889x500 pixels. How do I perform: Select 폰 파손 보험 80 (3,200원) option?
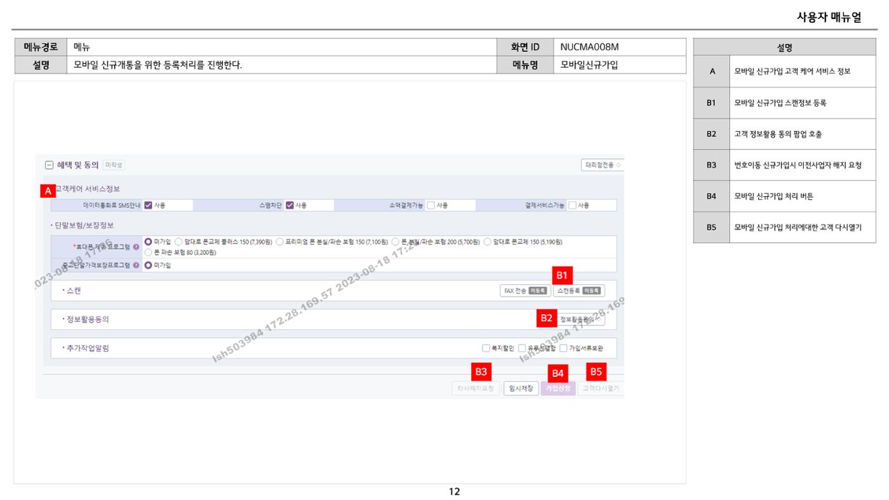pos(148,252)
